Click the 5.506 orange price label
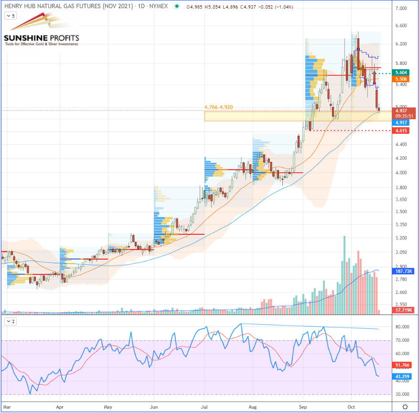The height and width of the screenshot is (413, 419). click(400, 79)
